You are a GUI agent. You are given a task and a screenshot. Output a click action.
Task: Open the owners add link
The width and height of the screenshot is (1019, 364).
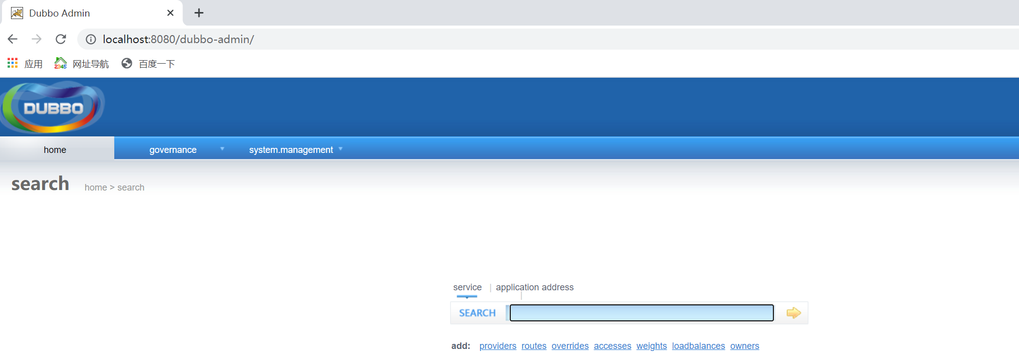click(x=744, y=346)
